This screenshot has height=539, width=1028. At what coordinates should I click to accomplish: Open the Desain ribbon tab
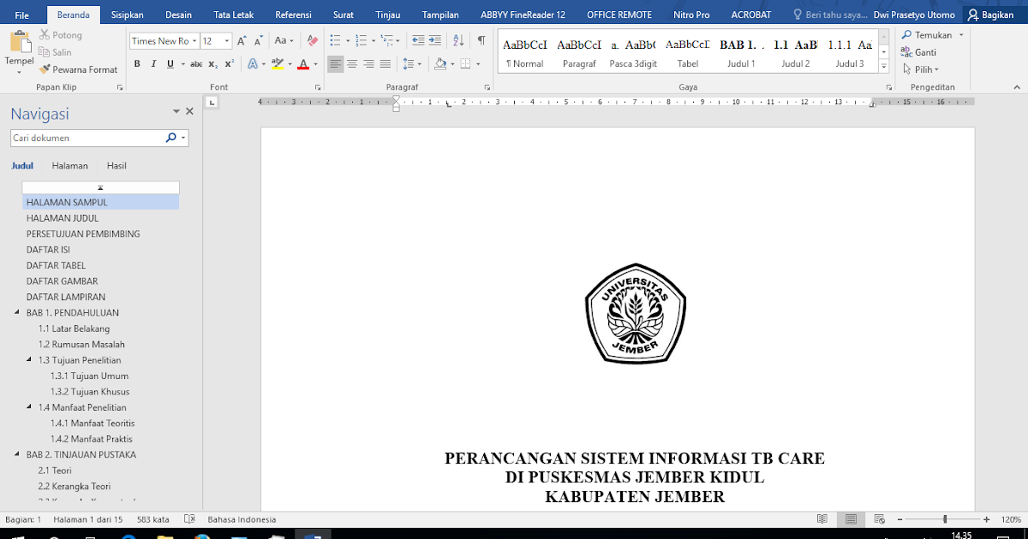[x=179, y=15]
